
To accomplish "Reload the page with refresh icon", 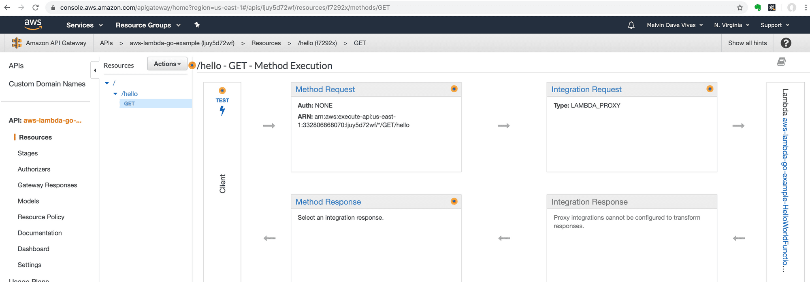I will [x=36, y=7].
